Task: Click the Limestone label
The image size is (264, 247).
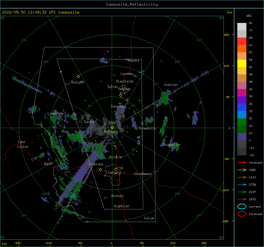Action: coord(55,113)
